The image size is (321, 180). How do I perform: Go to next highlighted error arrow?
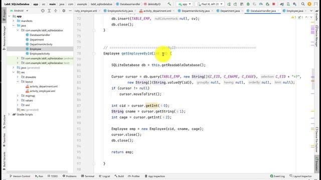311,17
